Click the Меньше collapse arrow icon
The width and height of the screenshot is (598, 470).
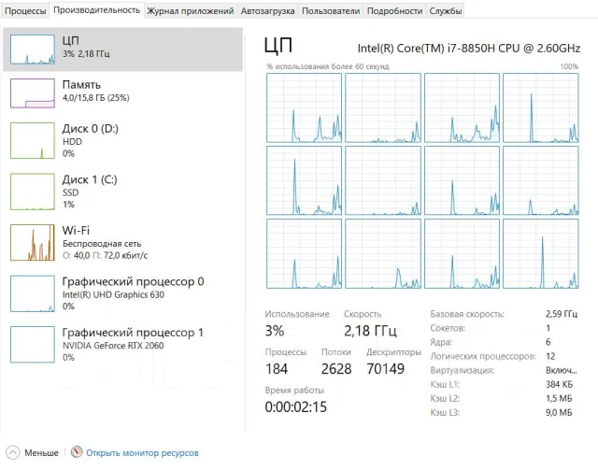pyautogui.click(x=12, y=453)
